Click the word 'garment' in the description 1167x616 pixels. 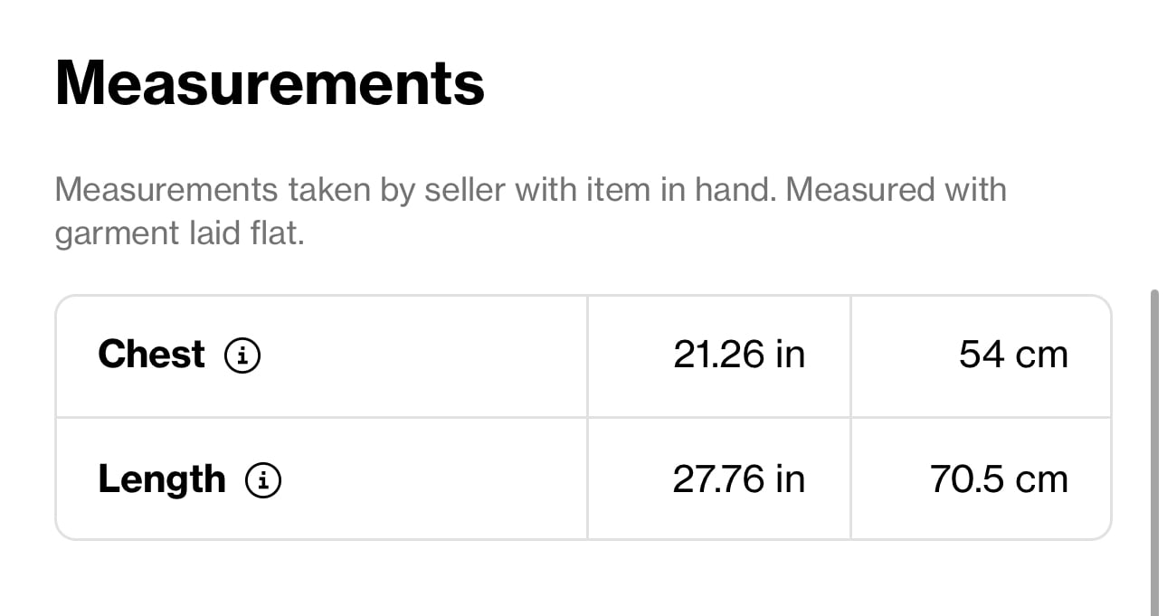click(x=117, y=235)
